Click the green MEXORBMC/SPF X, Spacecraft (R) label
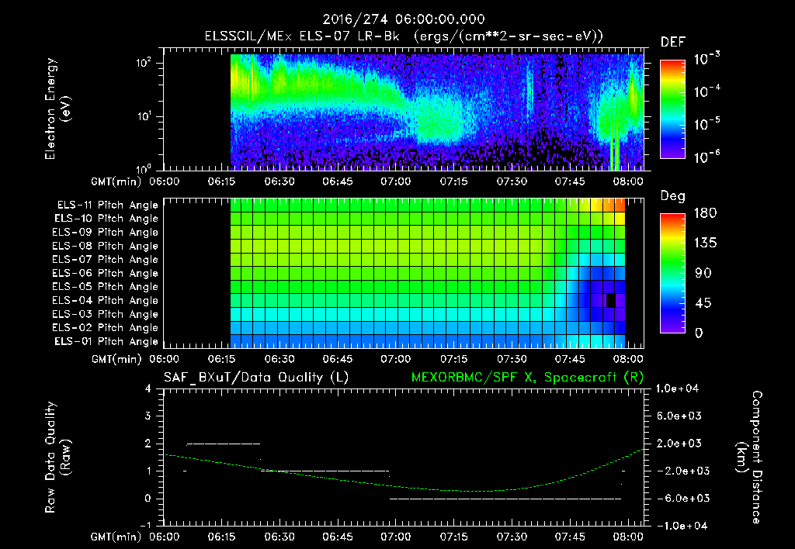Screen dimensions: 795x549 (527, 378)
